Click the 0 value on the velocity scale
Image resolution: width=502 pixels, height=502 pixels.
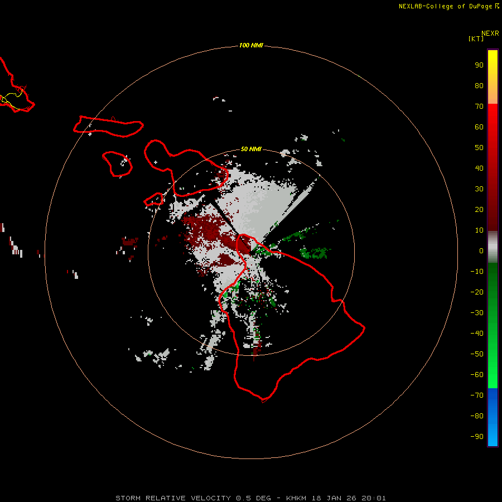481,250
